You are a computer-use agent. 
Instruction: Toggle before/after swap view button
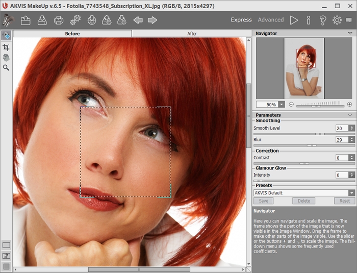(6, 256)
